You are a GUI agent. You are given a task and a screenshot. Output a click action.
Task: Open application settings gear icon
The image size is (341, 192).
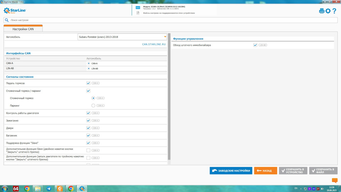(x=328, y=11)
